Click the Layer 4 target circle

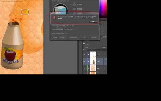click(104, 55)
